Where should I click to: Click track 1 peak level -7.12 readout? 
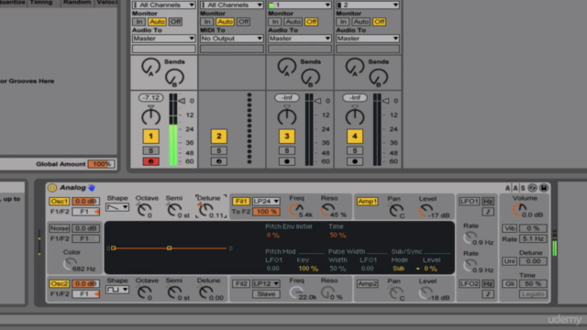pos(150,98)
